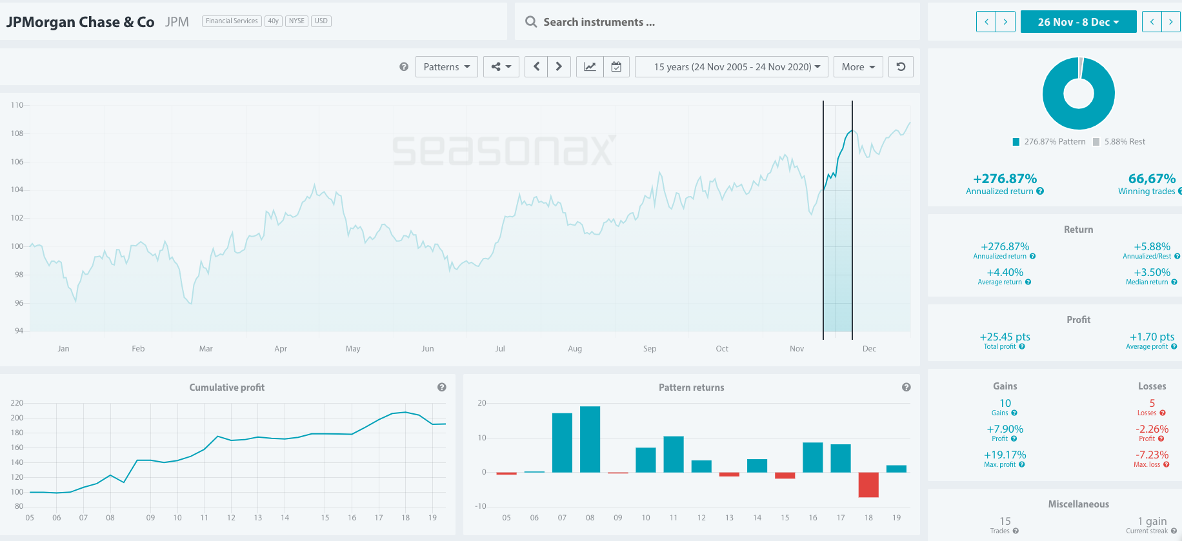Click help icon next to gains Profit
Image resolution: width=1182 pixels, height=541 pixels.
(1014, 438)
